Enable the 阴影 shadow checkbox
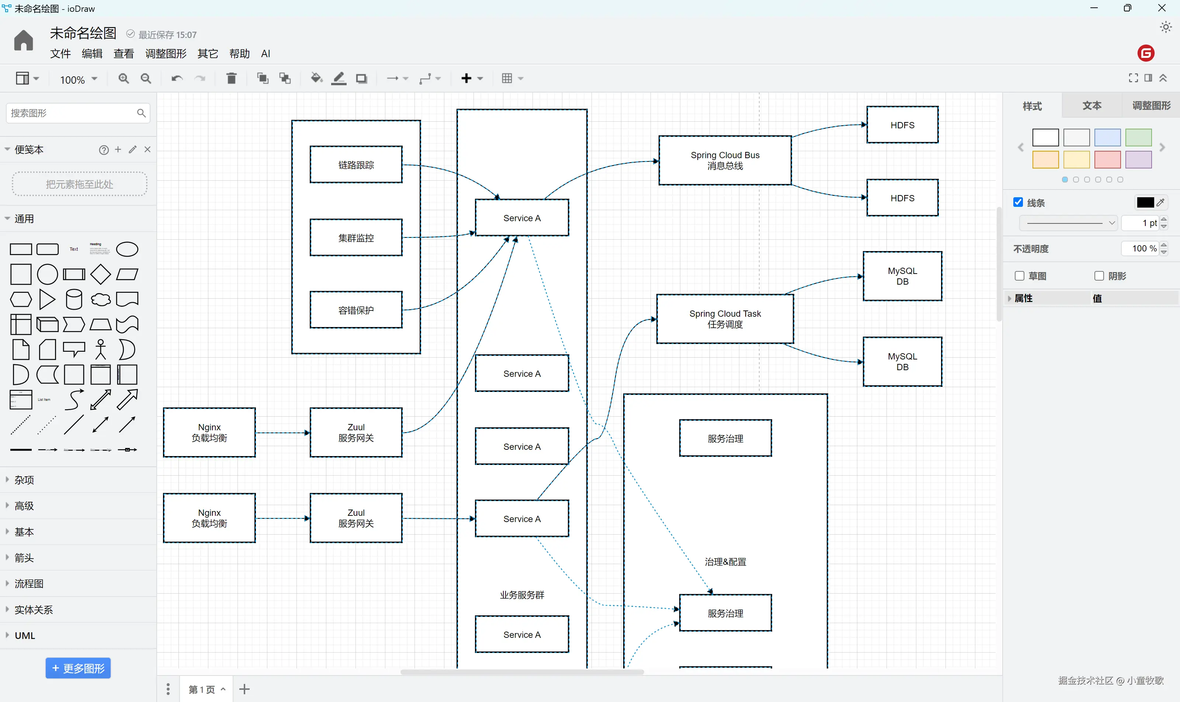This screenshot has height=702, width=1180. click(x=1099, y=276)
